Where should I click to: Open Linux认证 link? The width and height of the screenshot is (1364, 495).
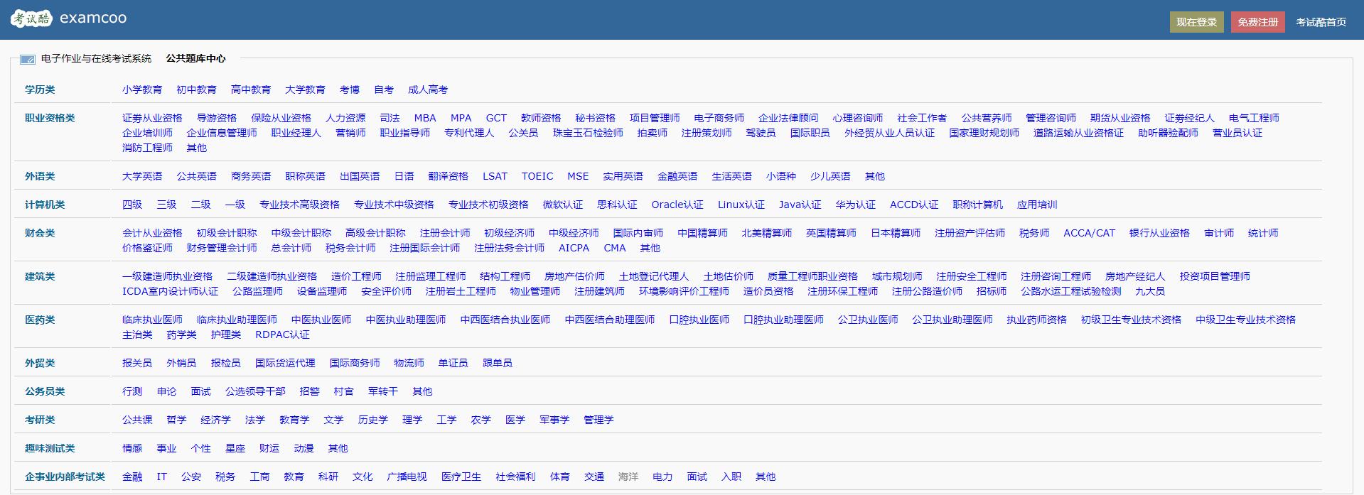pyautogui.click(x=741, y=205)
